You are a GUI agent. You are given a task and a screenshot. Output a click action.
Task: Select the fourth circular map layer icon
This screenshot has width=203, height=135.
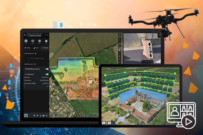46,42
